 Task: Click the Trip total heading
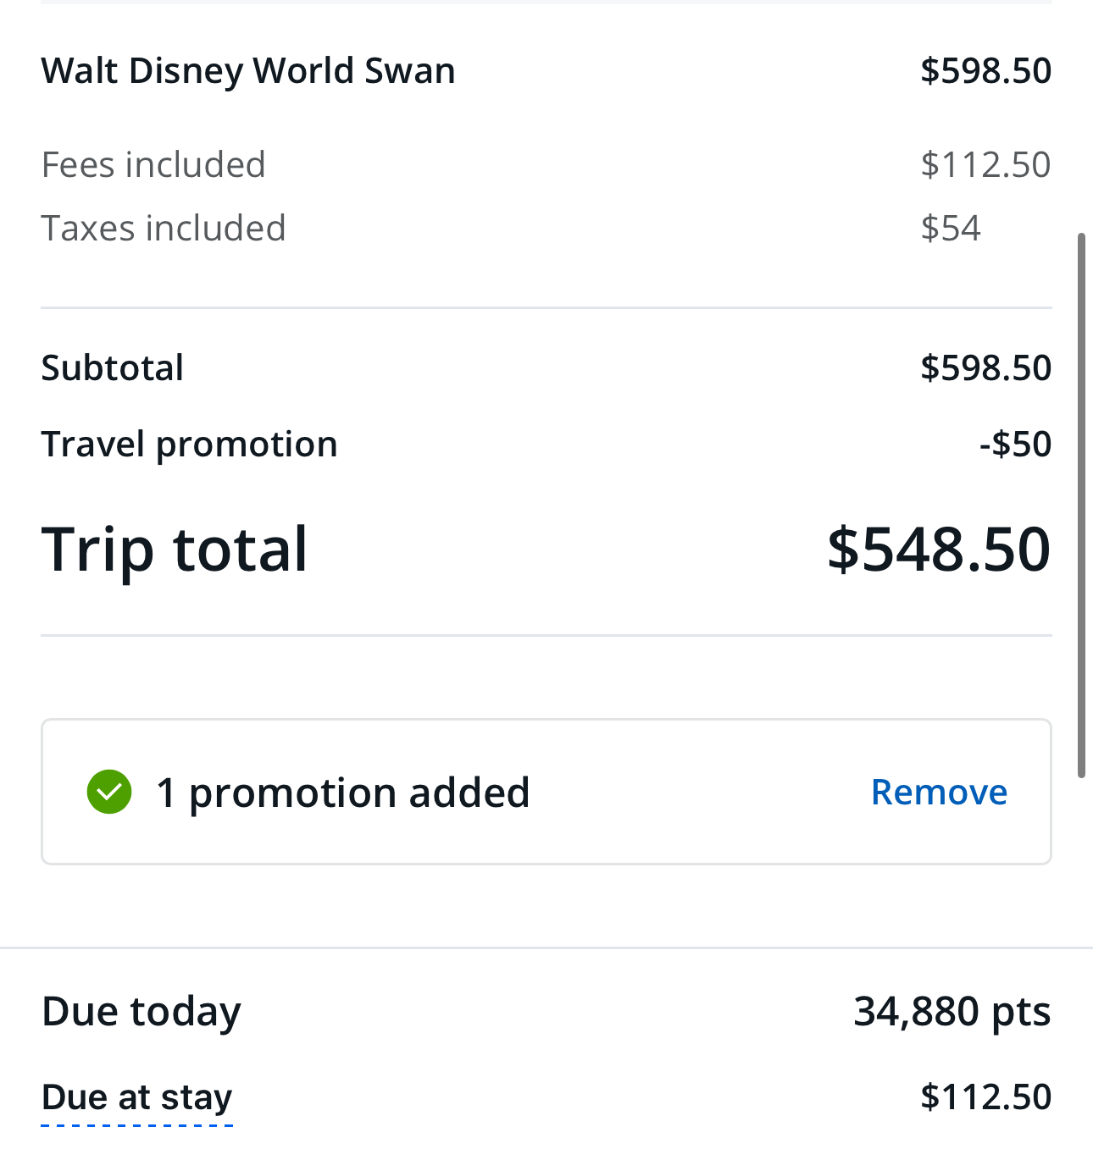tap(175, 549)
